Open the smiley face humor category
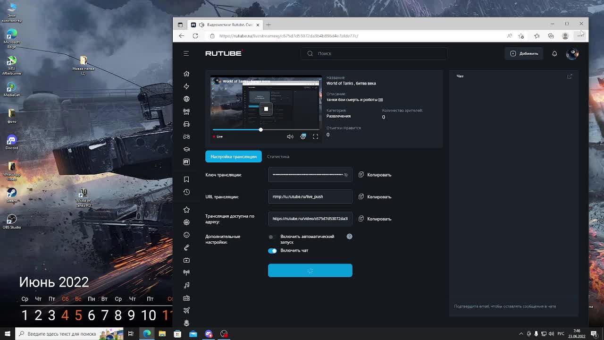This screenshot has width=604, height=340. pos(186,235)
